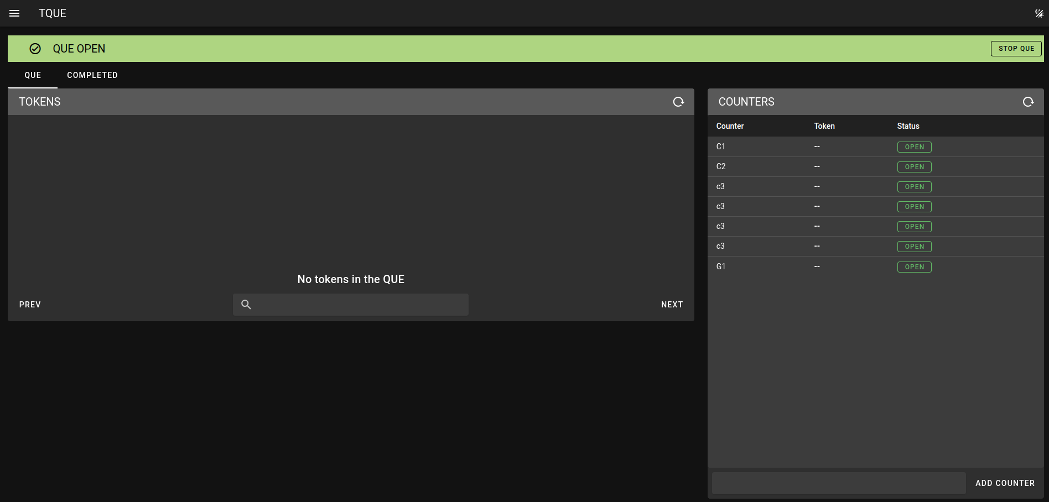
Task: Toggle counter G1 status badge
Action: click(914, 266)
